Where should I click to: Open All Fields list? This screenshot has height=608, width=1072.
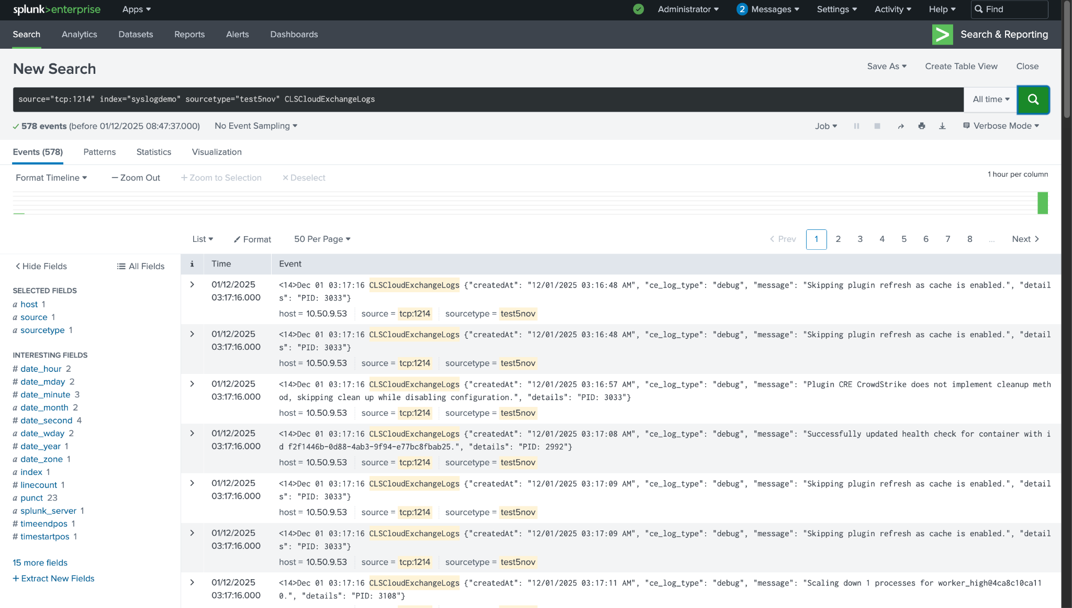141,267
